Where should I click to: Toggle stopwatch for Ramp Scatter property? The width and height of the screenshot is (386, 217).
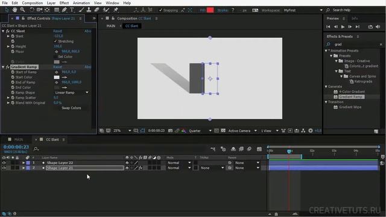[x=13, y=98]
